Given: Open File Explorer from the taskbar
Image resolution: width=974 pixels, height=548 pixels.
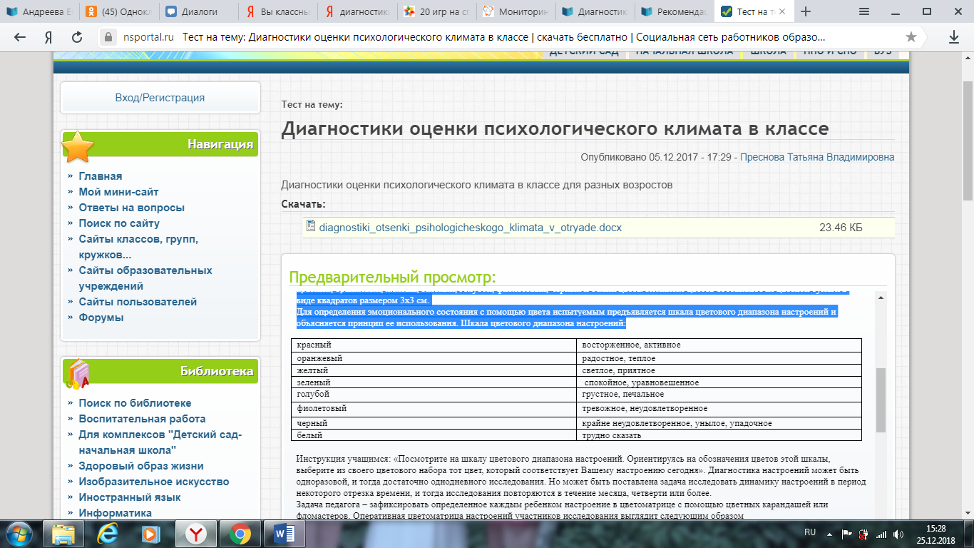Looking at the screenshot, I should (x=65, y=534).
